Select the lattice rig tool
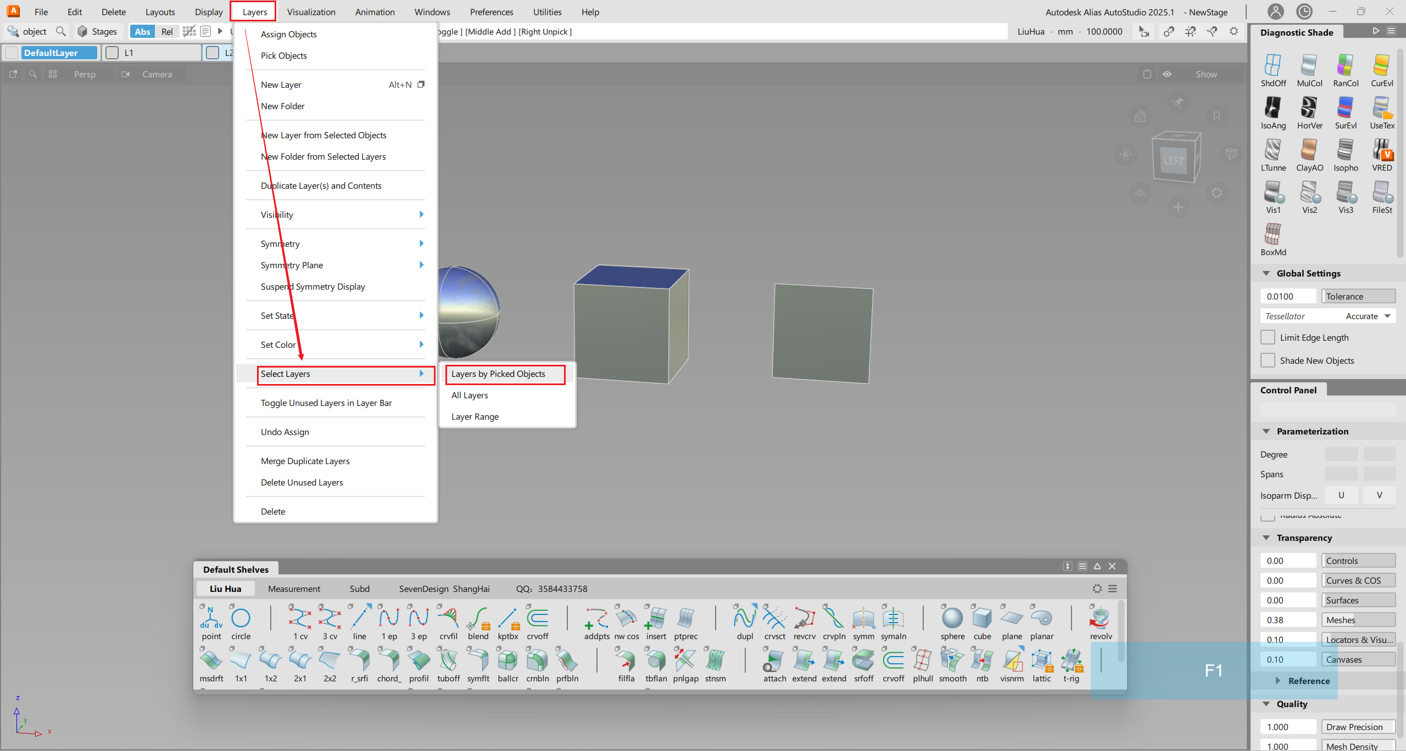Image resolution: width=1406 pixels, height=751 pixels. click(x=1041, y=661)
